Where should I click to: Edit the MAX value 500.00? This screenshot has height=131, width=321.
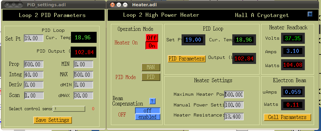(83, 75)
